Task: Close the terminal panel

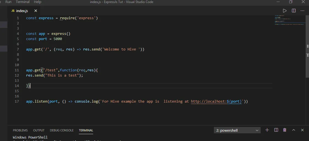Action: [302, 130]
